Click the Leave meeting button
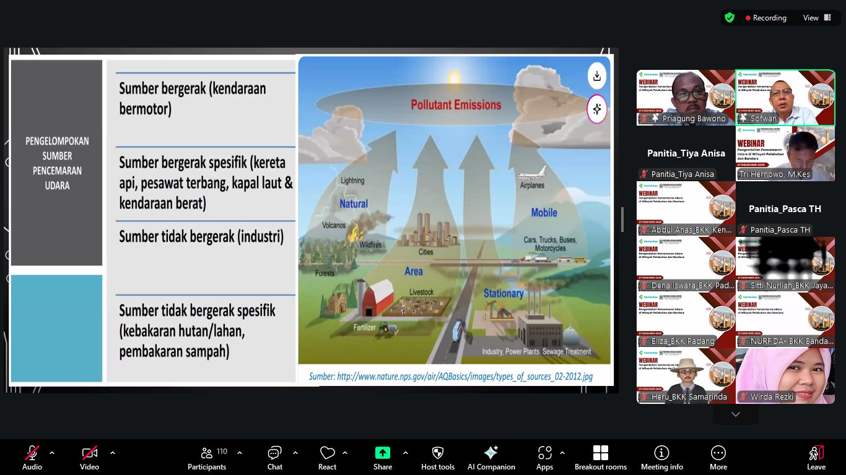This screenshot has height=475, width=846. (816, 458)
